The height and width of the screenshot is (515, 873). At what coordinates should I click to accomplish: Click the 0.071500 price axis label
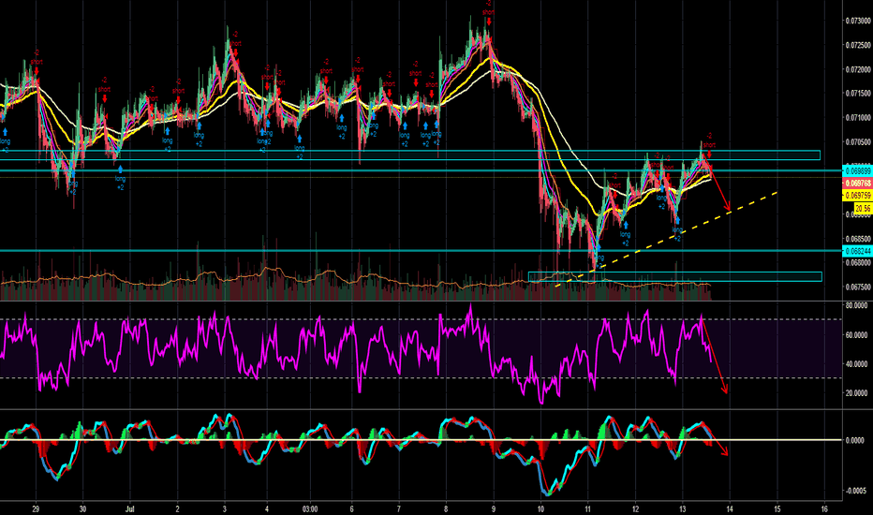[x=858, y=94]
